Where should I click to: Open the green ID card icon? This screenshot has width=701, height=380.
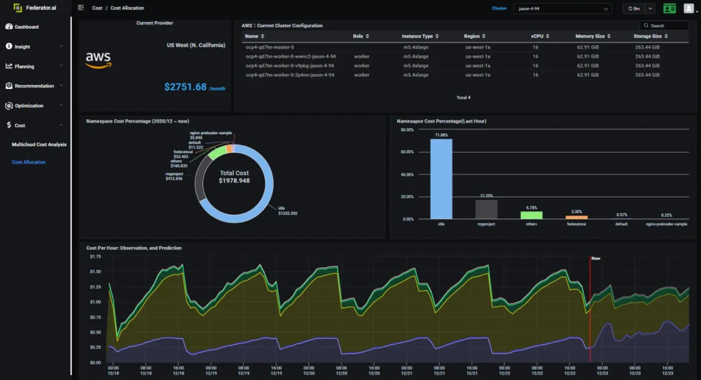[x=670, y=8]
